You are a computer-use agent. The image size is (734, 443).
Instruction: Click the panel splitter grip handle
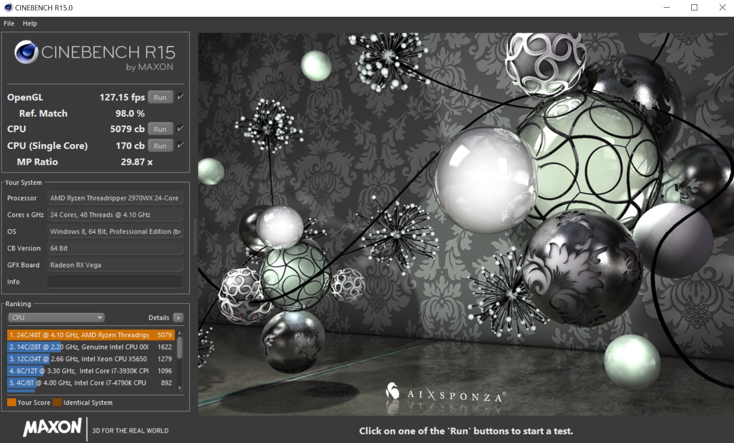(195, 236)
